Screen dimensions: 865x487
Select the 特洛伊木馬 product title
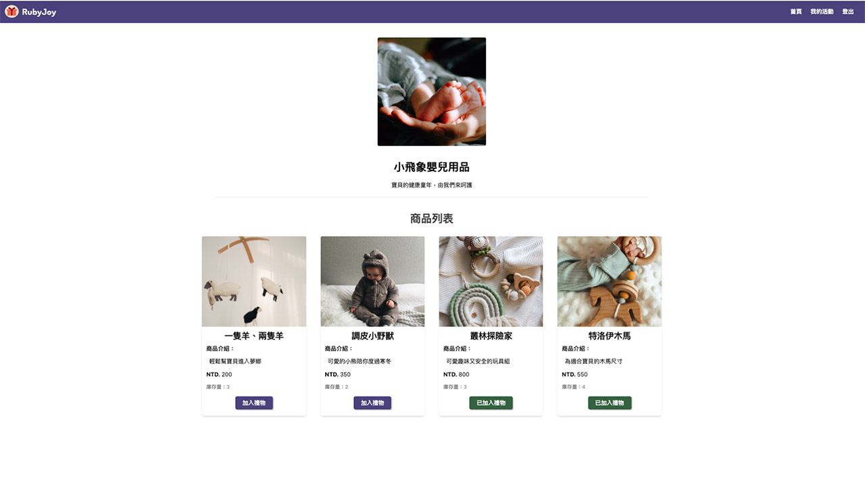(610, 336)
